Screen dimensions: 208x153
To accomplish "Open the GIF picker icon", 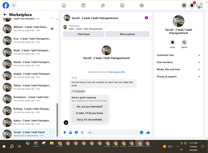I will (82, 133).
